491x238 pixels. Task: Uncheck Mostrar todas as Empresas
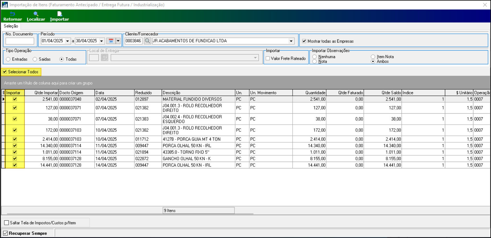point(304,41)
